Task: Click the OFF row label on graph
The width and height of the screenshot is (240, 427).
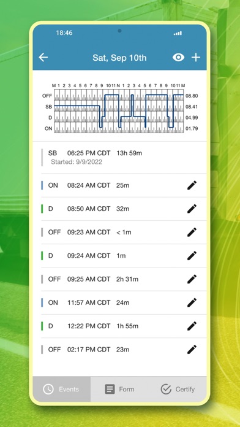Action: coord(47,96)
